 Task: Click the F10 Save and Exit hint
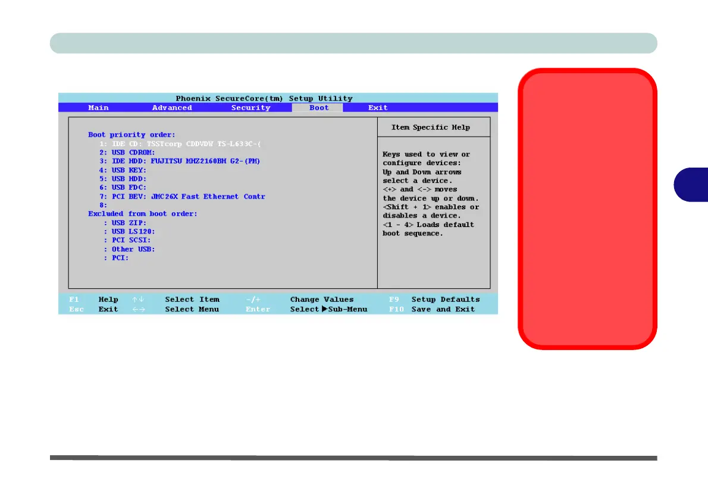tap(432, 310)
